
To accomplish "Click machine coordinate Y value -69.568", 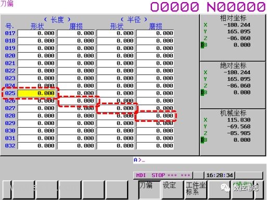I will point(239,127).
